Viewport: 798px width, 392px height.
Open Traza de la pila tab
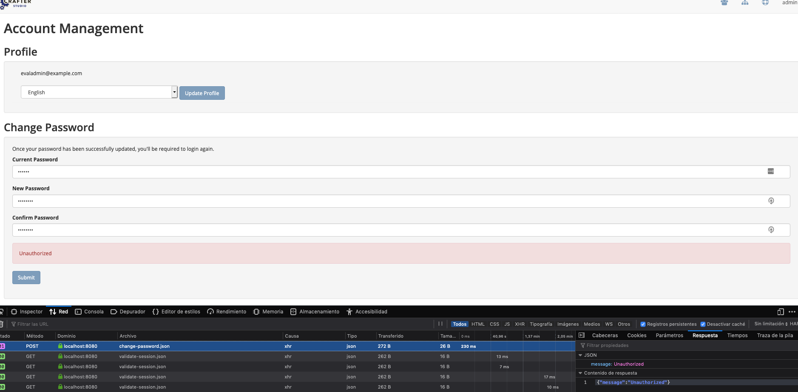tap(775, 335)
